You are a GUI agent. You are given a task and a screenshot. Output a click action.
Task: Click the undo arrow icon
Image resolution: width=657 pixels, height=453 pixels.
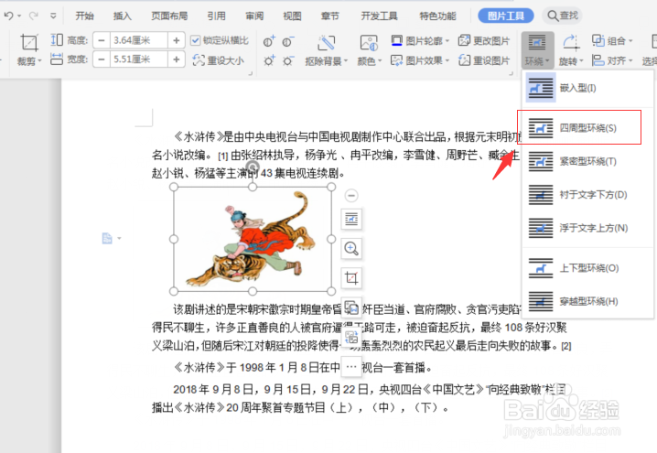tap(8, 16)
